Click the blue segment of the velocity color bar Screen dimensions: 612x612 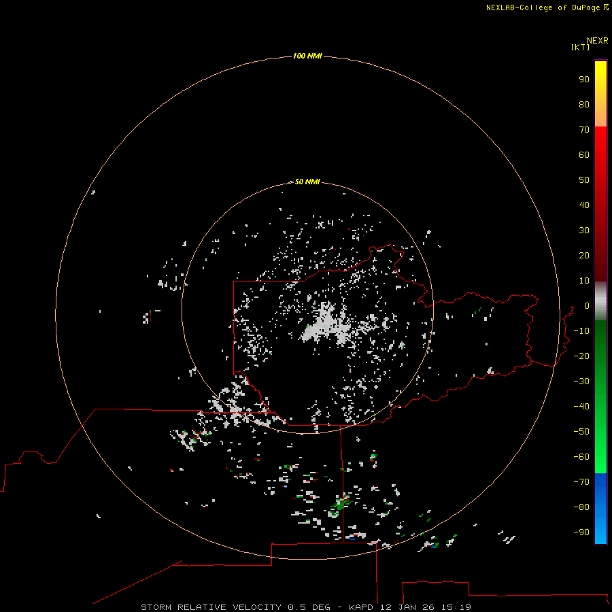coord(600,508)
